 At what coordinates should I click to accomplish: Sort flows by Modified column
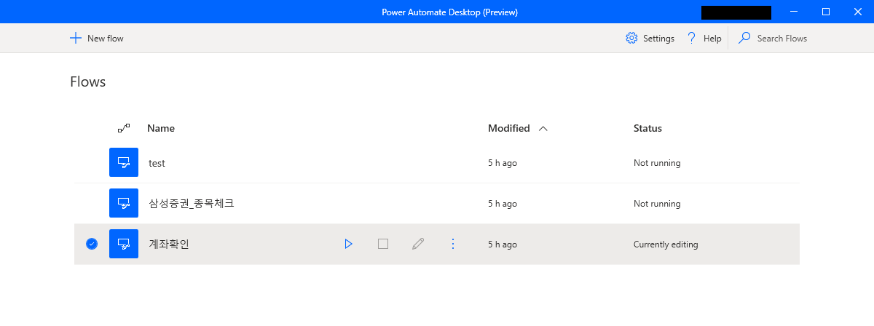click(509, 128)
